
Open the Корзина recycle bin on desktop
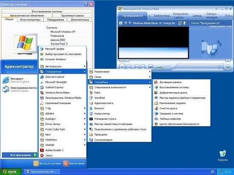coord(223,155)
